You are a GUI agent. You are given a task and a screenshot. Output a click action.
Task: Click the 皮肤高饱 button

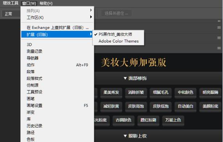tap(136, 106)
